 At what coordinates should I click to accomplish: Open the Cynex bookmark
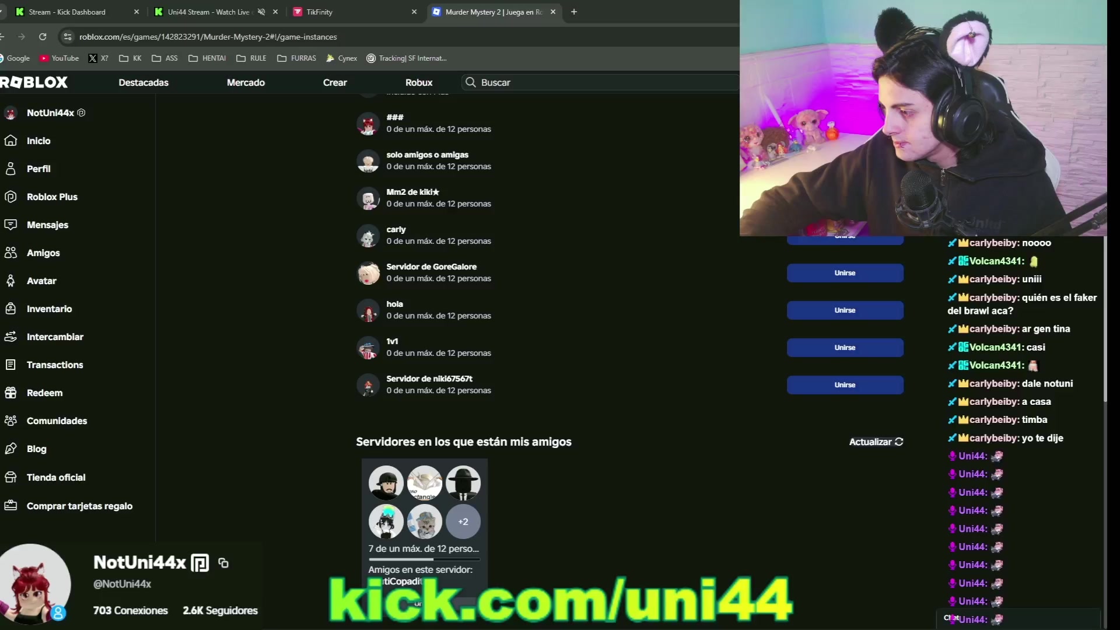click(x=342, y=58)
